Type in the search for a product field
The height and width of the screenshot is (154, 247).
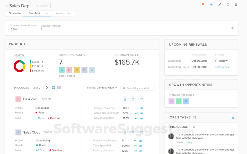coord(139,88)
